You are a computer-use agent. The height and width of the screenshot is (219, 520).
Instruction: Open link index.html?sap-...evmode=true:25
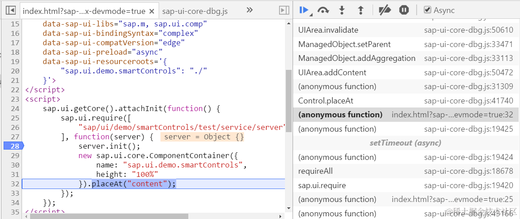[x=452, y=199]
